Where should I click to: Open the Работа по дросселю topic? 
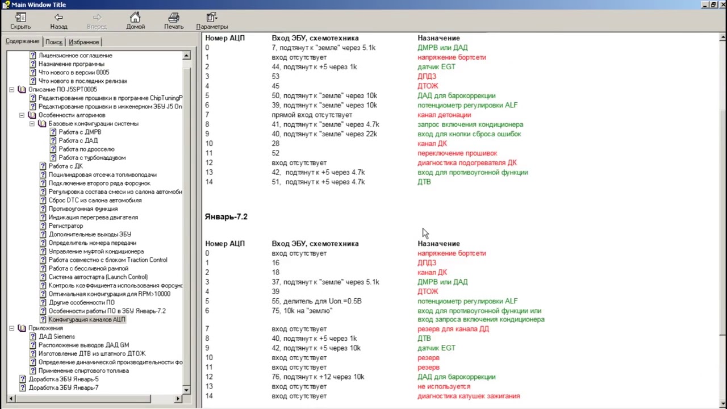tap(86, 149)
